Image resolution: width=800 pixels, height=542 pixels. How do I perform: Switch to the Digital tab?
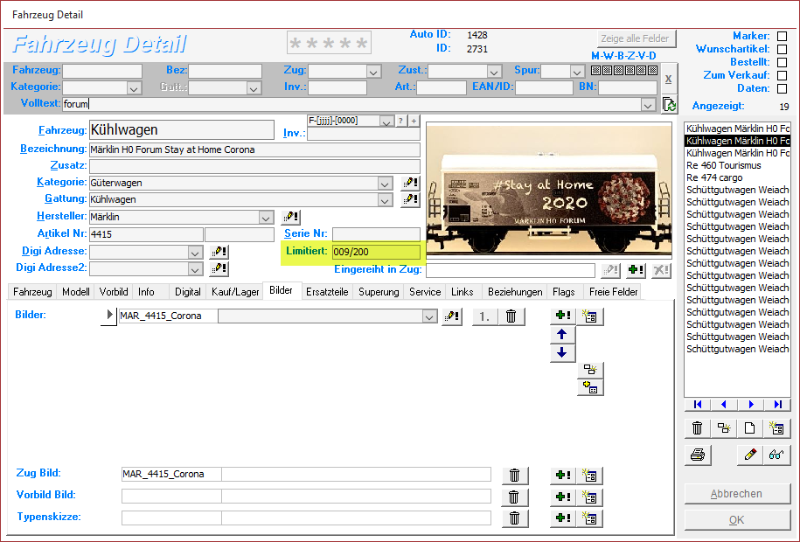click(188, 292)
